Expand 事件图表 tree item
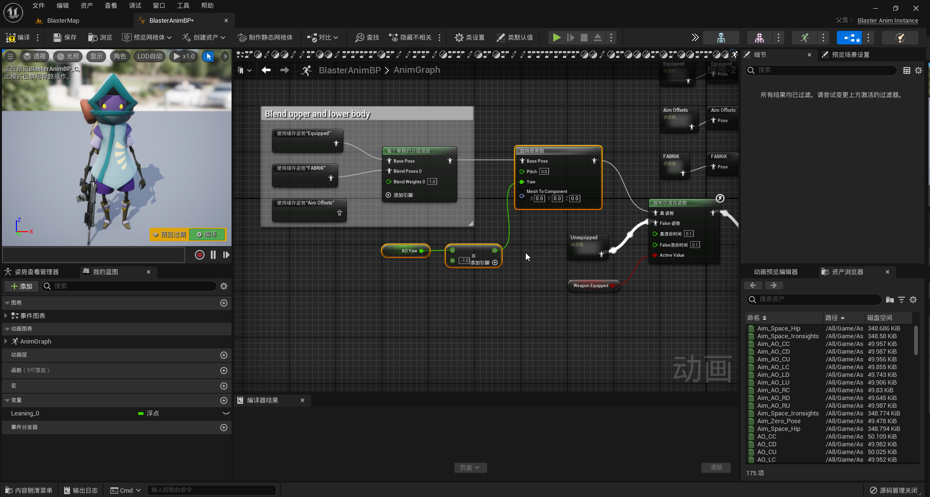930x497 pixels. [x=6, y=316]
